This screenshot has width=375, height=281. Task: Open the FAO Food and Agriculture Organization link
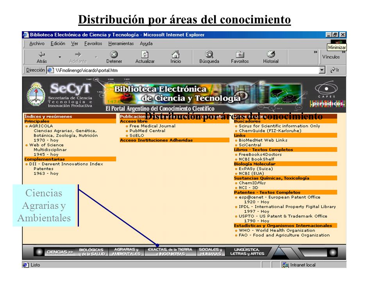click(284, 235)
